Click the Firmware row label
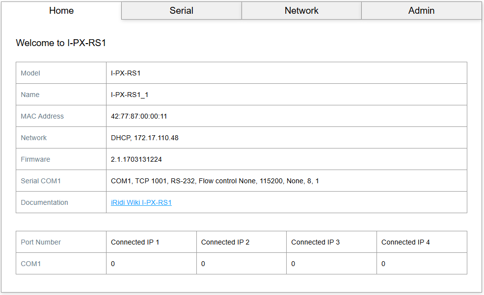 click(x=35, y=159)
